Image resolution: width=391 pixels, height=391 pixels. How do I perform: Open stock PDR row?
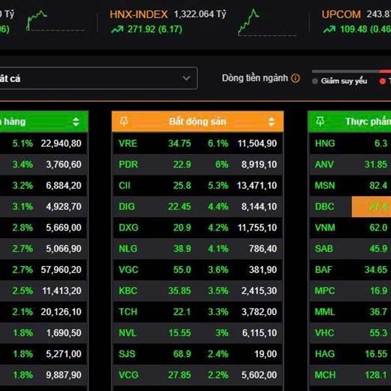coord(197,164)
